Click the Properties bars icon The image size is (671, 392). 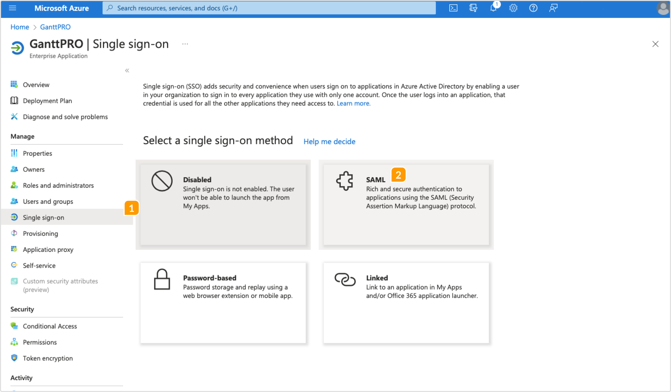pyautogui.click(x=14, y=153)
